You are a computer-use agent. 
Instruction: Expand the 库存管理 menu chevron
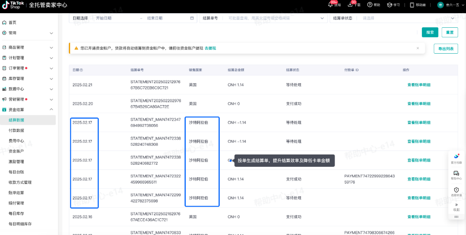point(51,78)
